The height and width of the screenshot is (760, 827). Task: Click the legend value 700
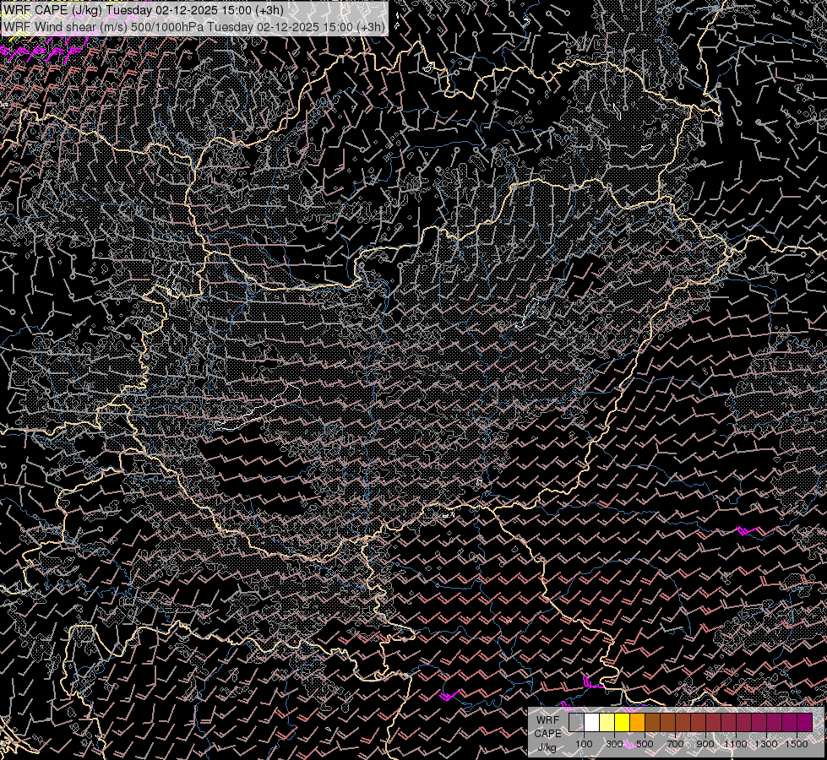(675, 744)
